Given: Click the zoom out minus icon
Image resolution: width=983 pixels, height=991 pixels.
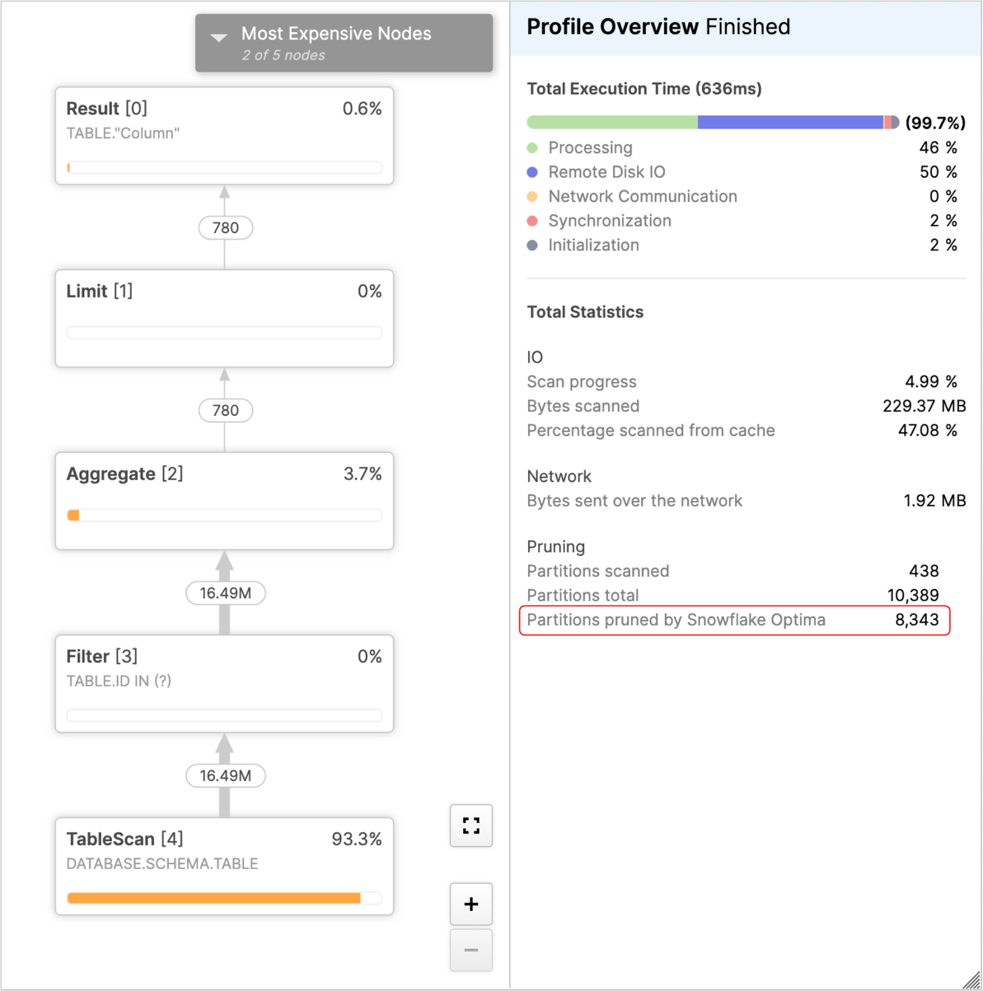Looking at the screenshot, I should pos(470,950).
